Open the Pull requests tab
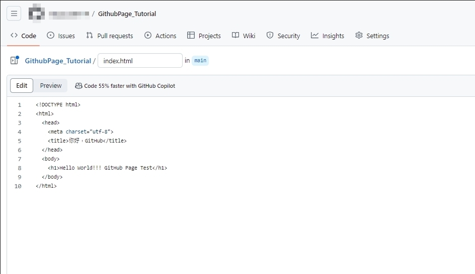 (x=110, y=36)
